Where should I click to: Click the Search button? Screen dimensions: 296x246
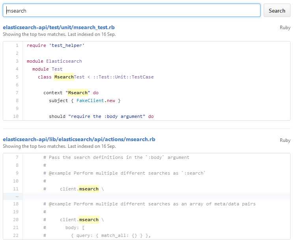[x=277, y=10]
